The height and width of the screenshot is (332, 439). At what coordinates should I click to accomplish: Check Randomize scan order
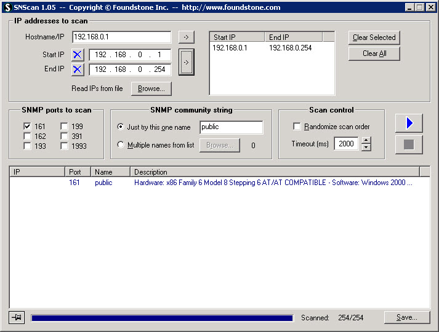[297, 126]
